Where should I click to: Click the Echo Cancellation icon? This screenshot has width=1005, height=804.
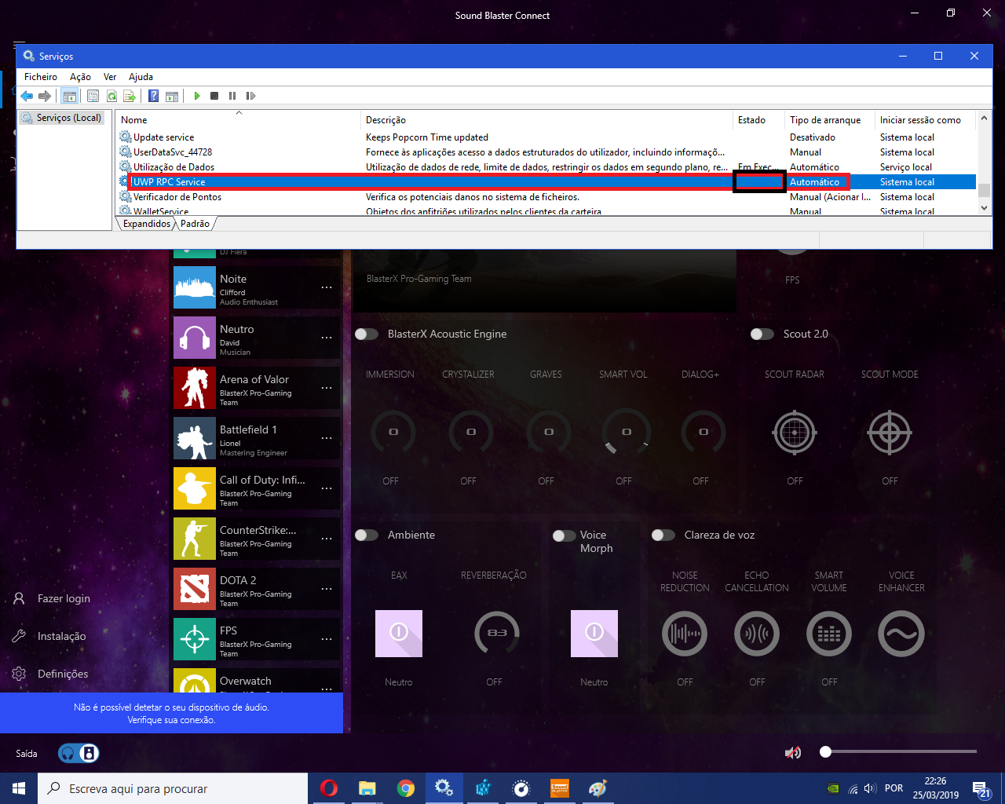[x=757, y=634]
